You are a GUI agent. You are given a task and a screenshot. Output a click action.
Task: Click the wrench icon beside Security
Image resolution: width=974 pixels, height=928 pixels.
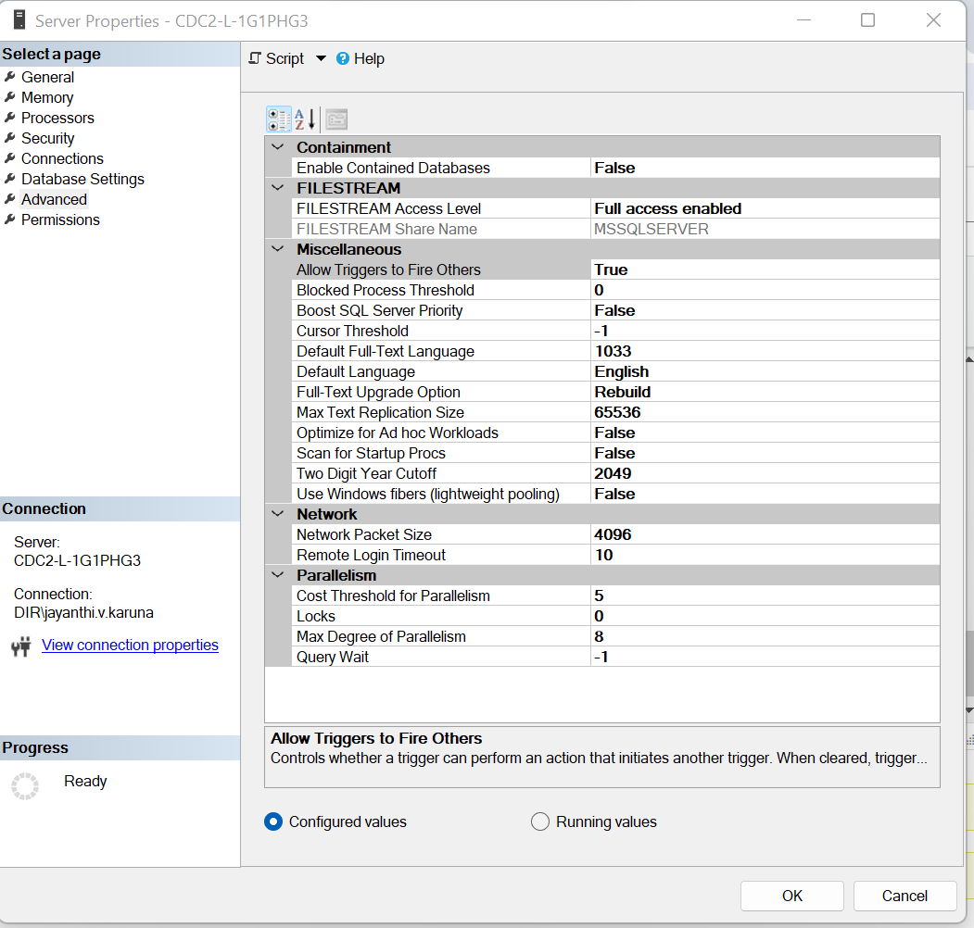tap(10, 138)
